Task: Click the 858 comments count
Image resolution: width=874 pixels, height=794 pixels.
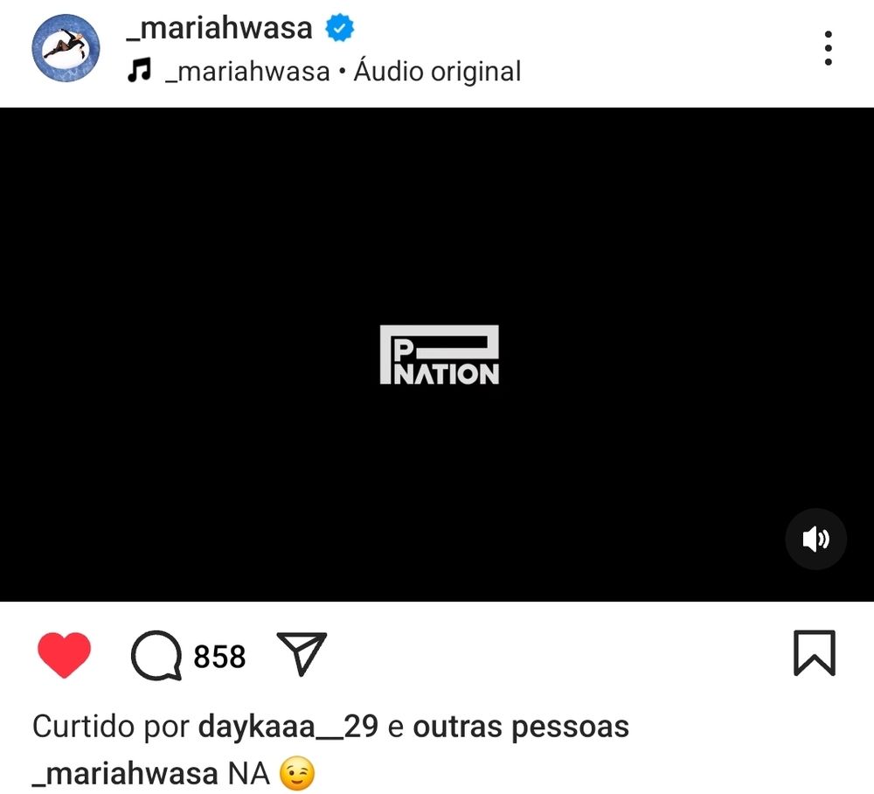Action: pyautogui.click(x=219, y=657)
